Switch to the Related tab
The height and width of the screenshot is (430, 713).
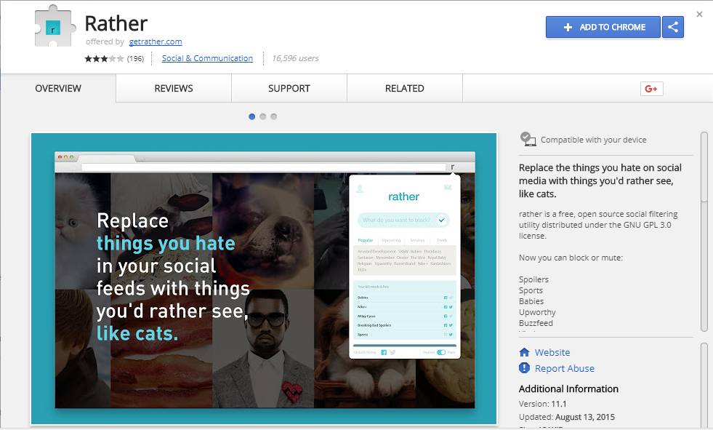click(x=405, y=88)
